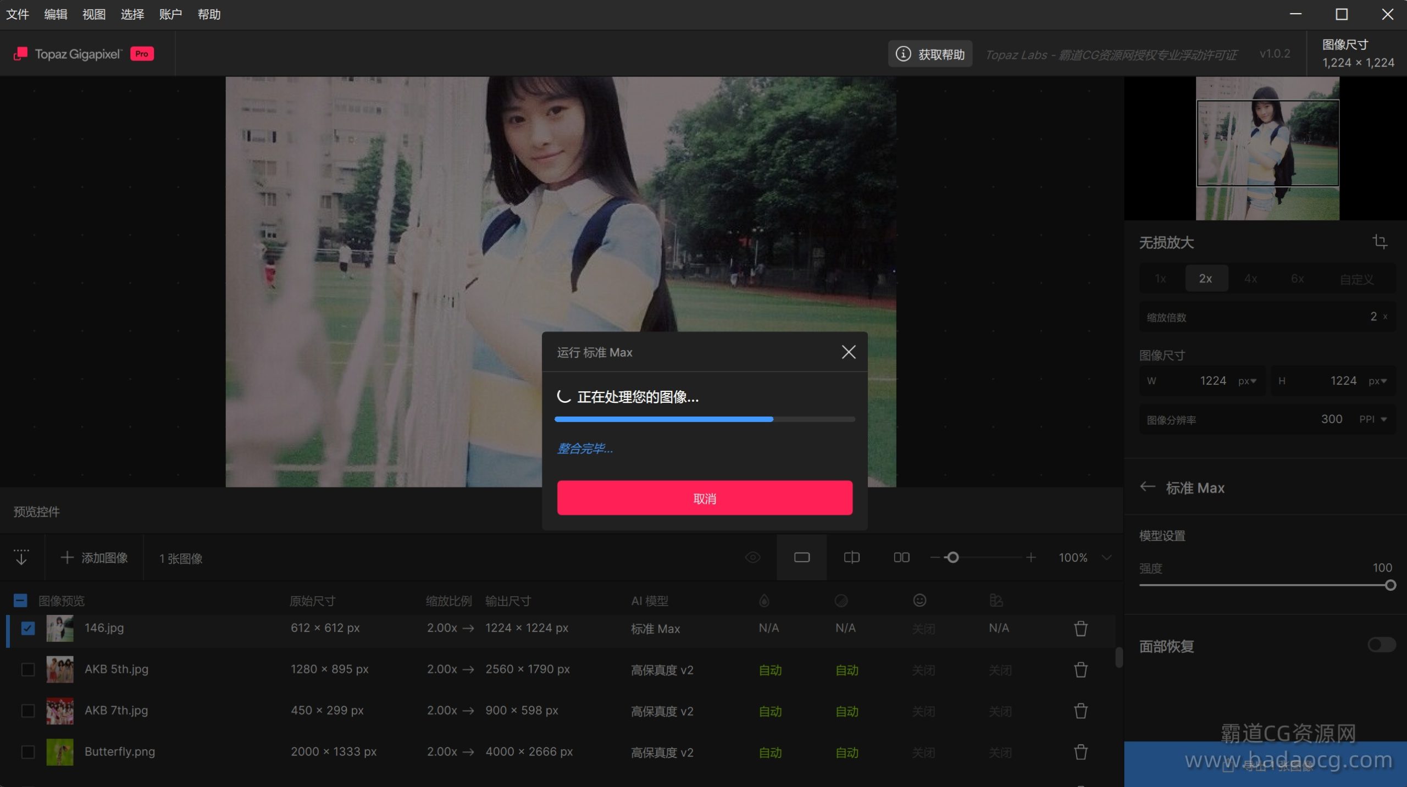1407x787 pixels.
Task: Open the PPI unit dropdown
Action: coord(1373,419)
